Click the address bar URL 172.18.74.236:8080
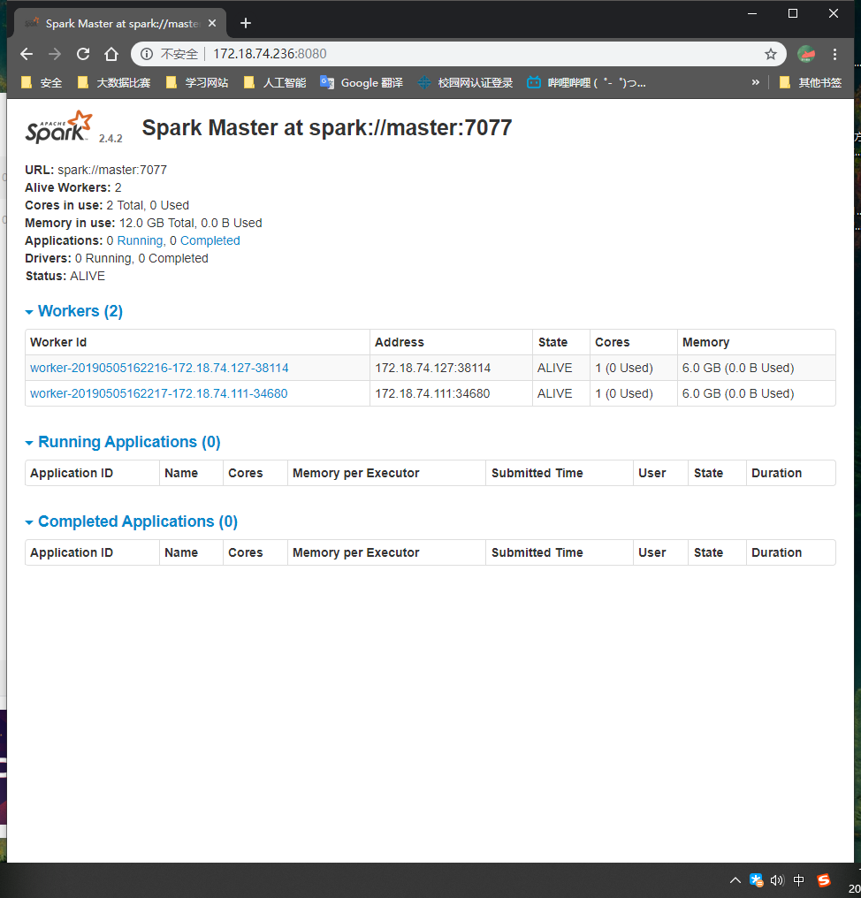Viewport: 861px width, 898px height. coord(270,54)
